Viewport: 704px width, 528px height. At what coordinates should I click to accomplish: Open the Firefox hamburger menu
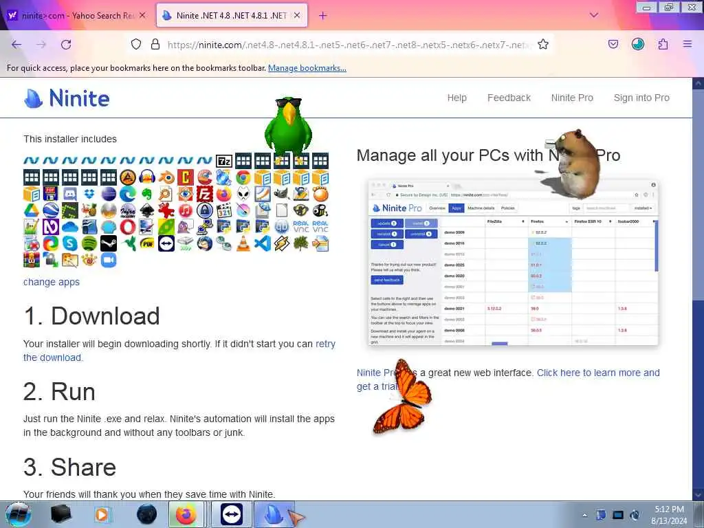tap(687, 44)
